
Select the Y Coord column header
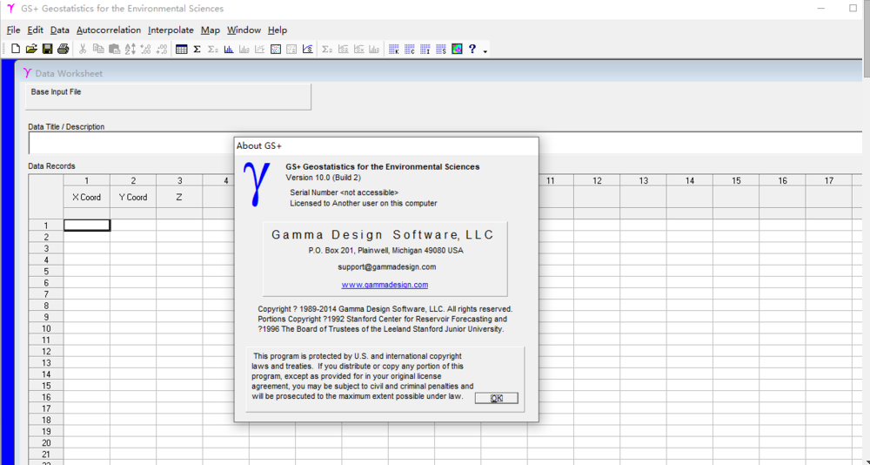(133, 197)
